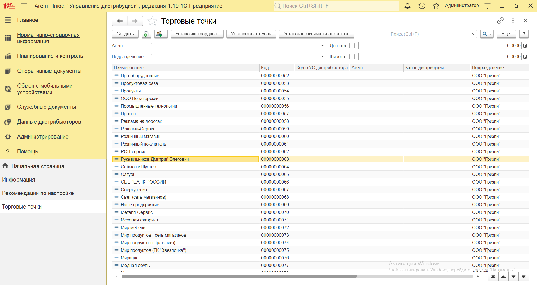The width and height of the screenshot is (537, 285).
Task: Open Обмен с мобильными устройствами section
Action: [45, 89]
